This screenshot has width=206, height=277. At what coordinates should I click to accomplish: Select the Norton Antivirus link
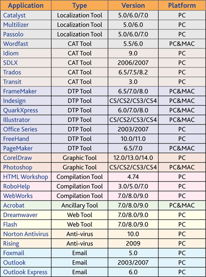point(26,234)
